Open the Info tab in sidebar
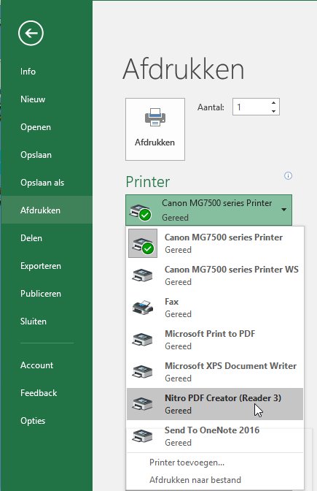Screen dimensions: 317x491 [x=47, y=72]
